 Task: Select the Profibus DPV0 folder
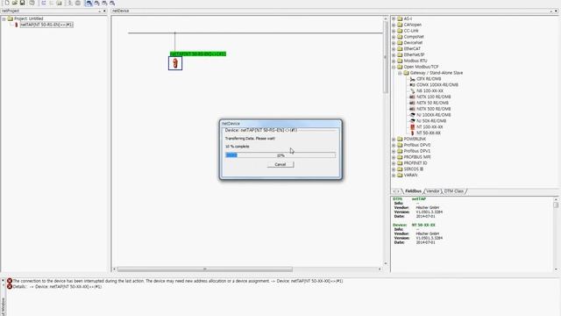pos(417,145)
